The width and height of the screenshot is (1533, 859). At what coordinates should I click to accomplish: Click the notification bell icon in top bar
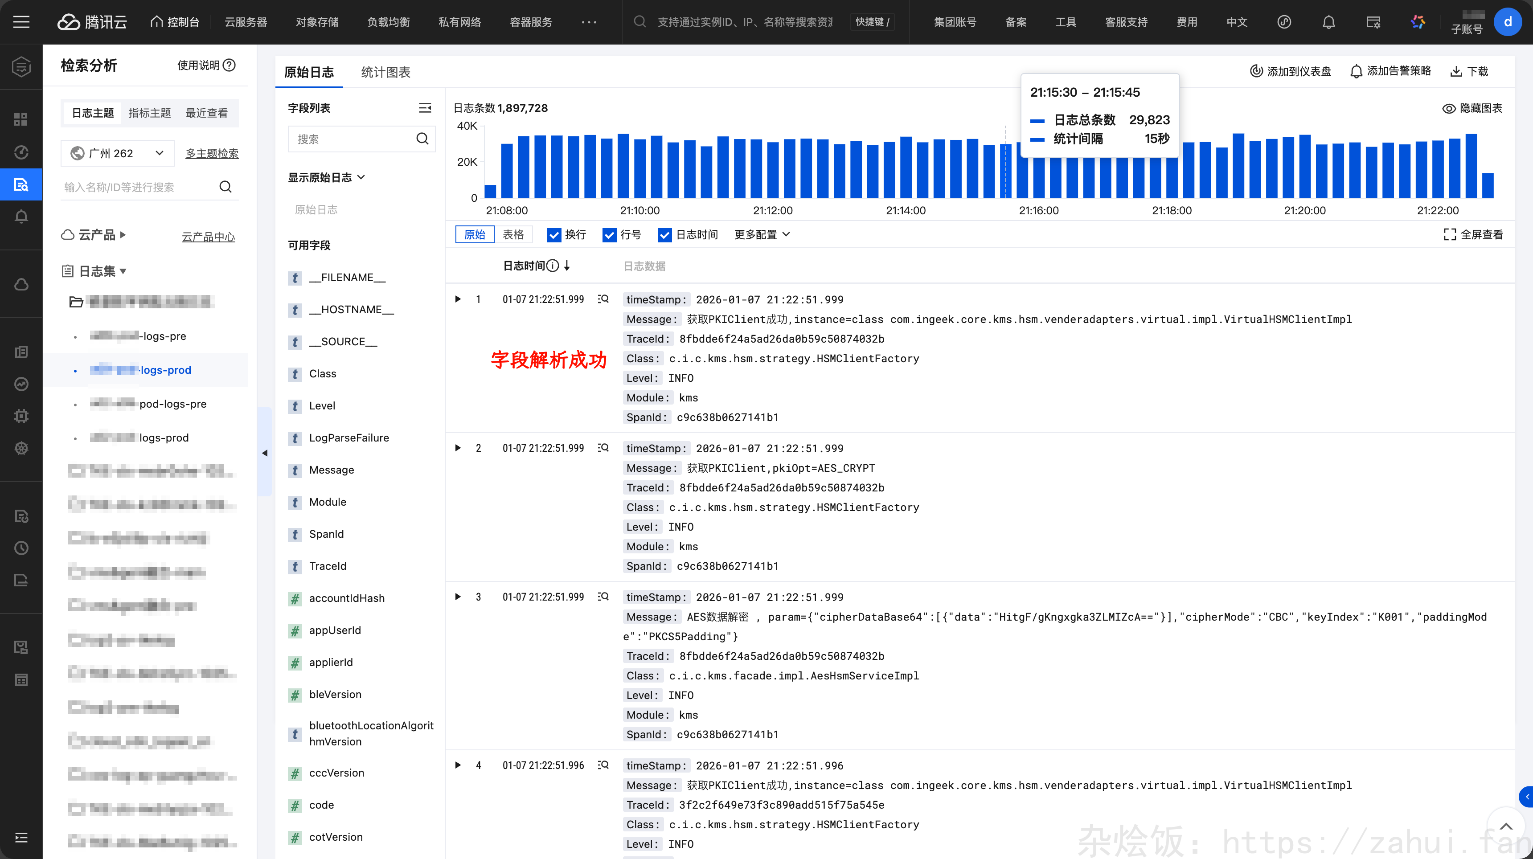1328,22
